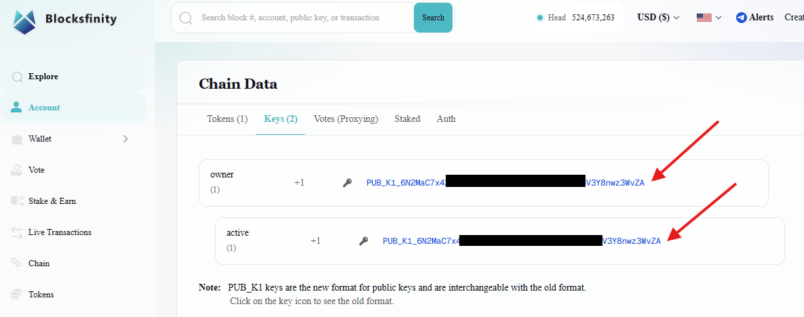Click the Stake & Earn icon
Image resolution: width=804 pixels, height=317 pixels.
click(18, 201)
